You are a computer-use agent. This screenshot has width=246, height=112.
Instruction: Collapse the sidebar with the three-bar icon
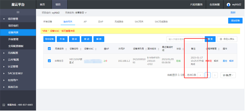coord(18,12)
